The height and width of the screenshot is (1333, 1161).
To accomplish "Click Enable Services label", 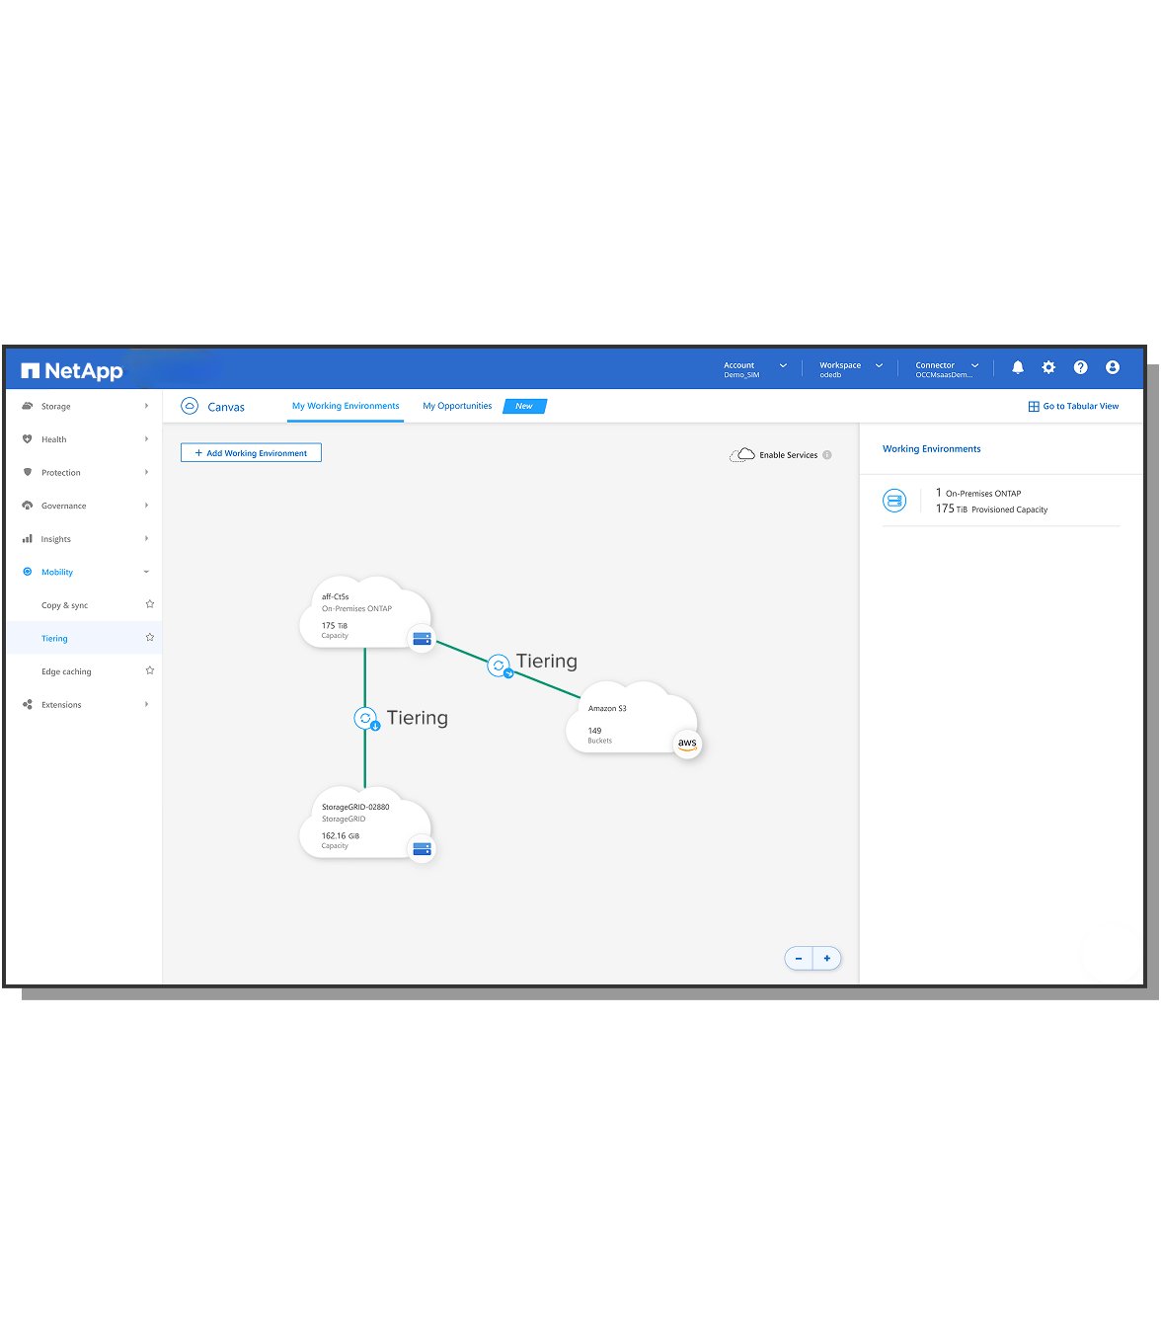I will pos(788,455).
